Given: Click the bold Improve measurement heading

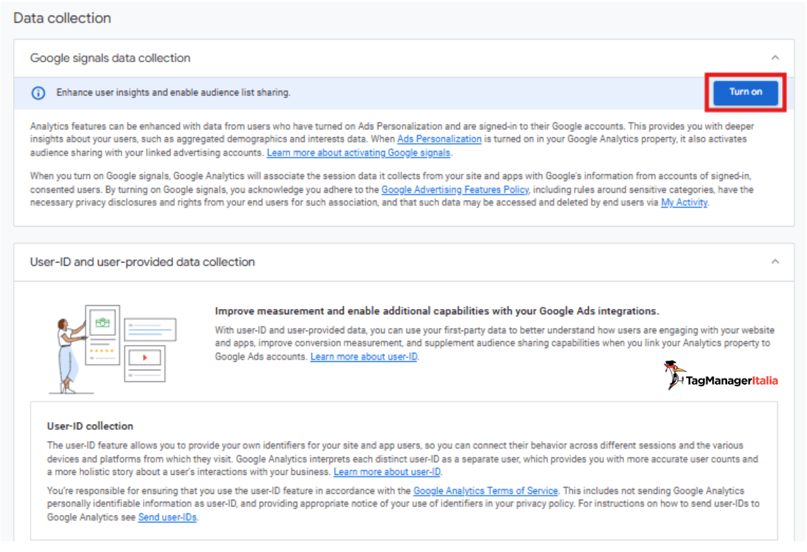Looking at the screenshot, I should tap(436, 311).
